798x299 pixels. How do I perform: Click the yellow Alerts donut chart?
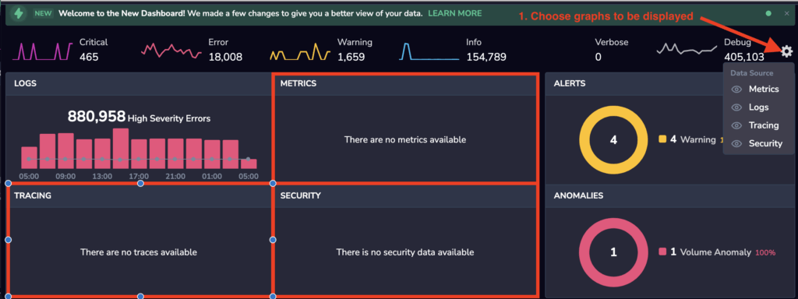point(613,140)
